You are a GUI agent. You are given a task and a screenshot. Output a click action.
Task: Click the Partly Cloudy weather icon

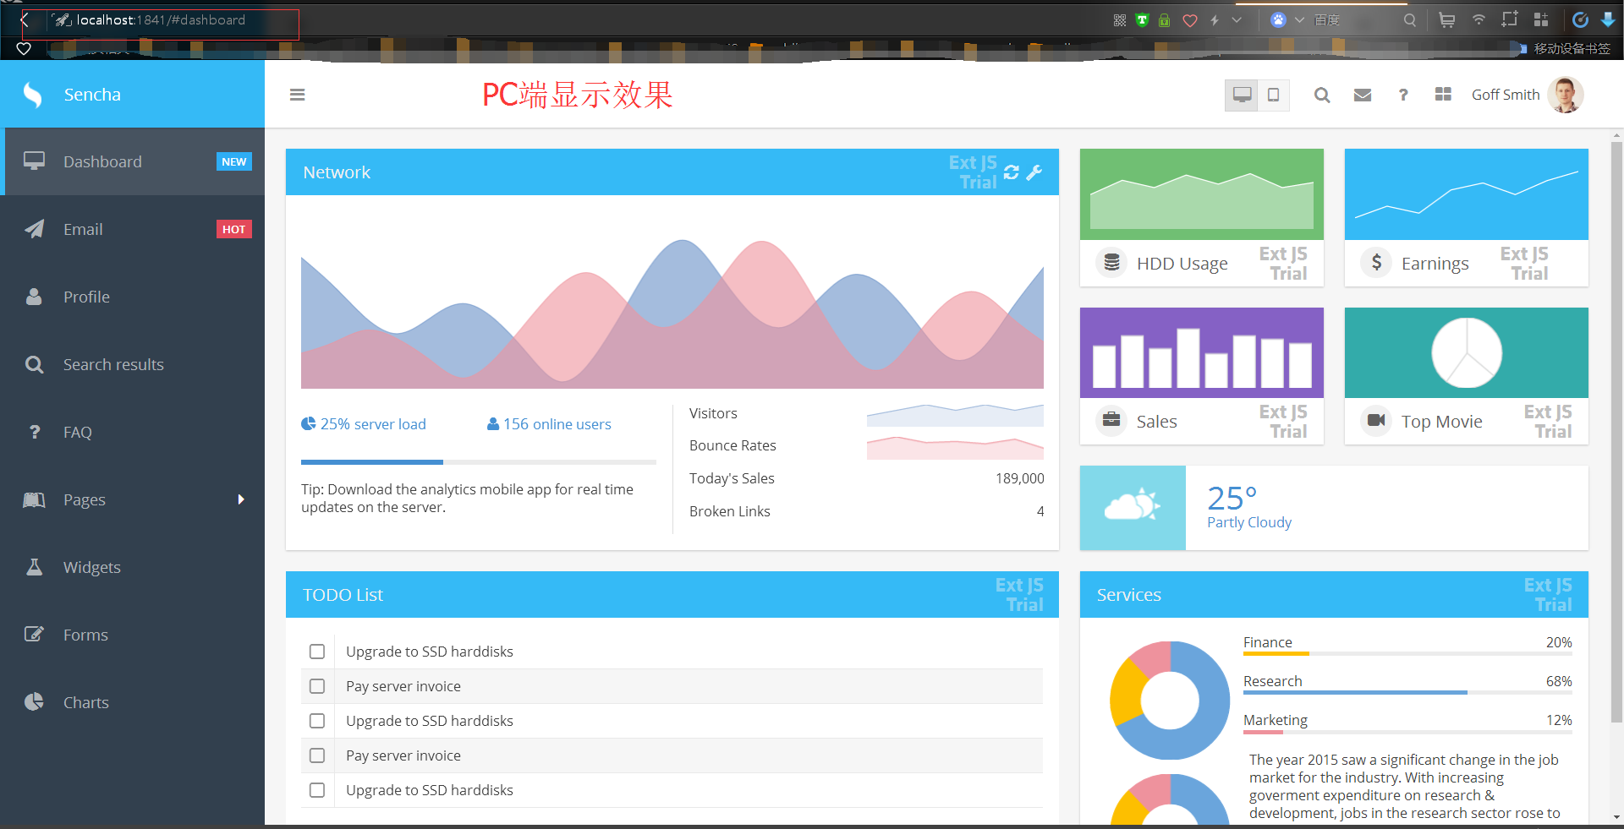point(1133,507)
